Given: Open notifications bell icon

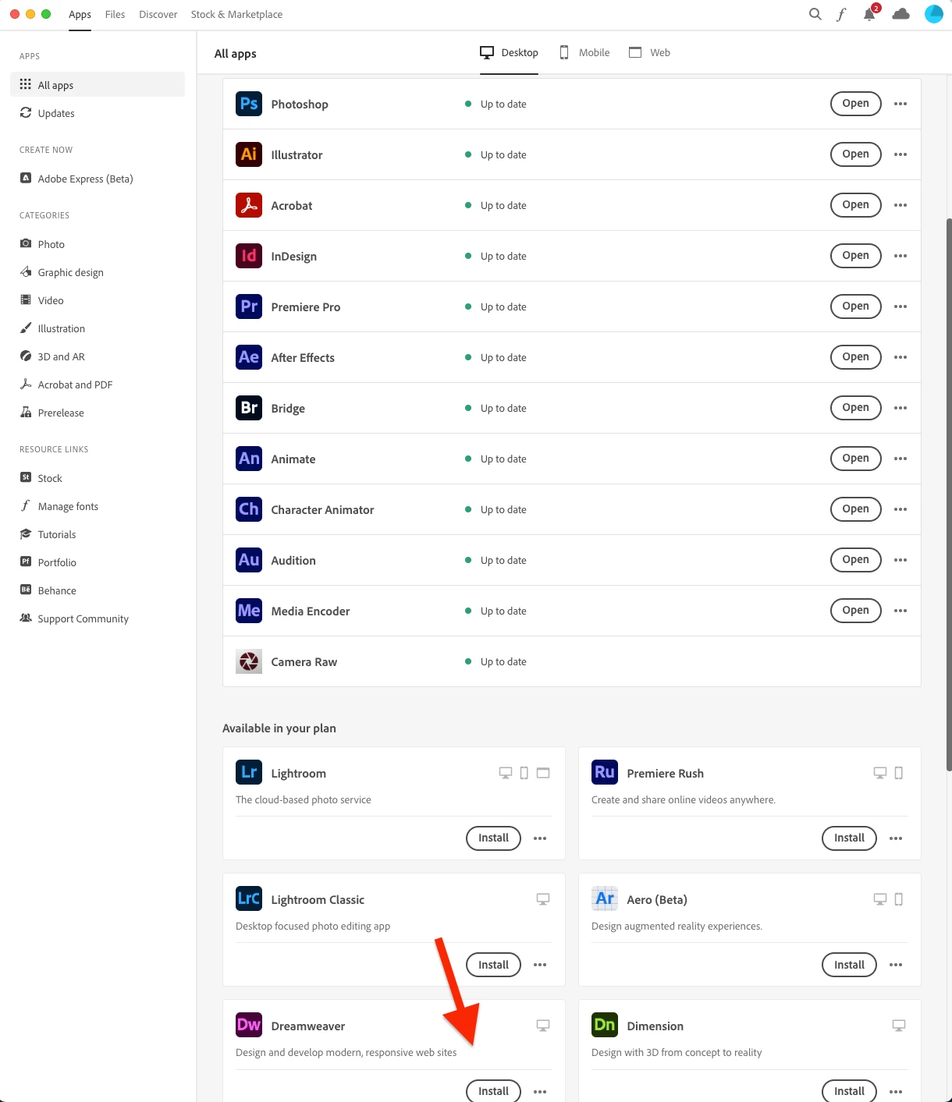Looking at the screenshot, I should (x=869, y=14).
